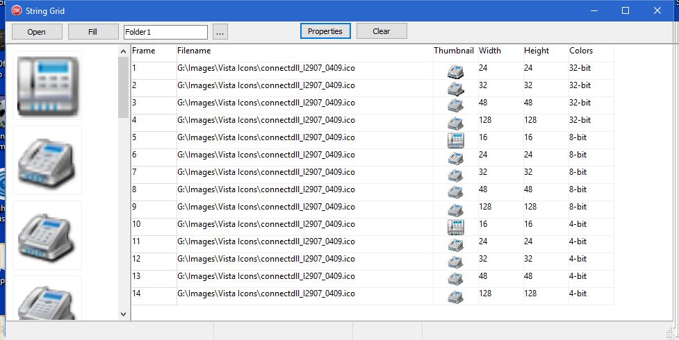Select thumbnail icon in frame 3 row
Screen dimensions: 679x340
pos(455,105)
